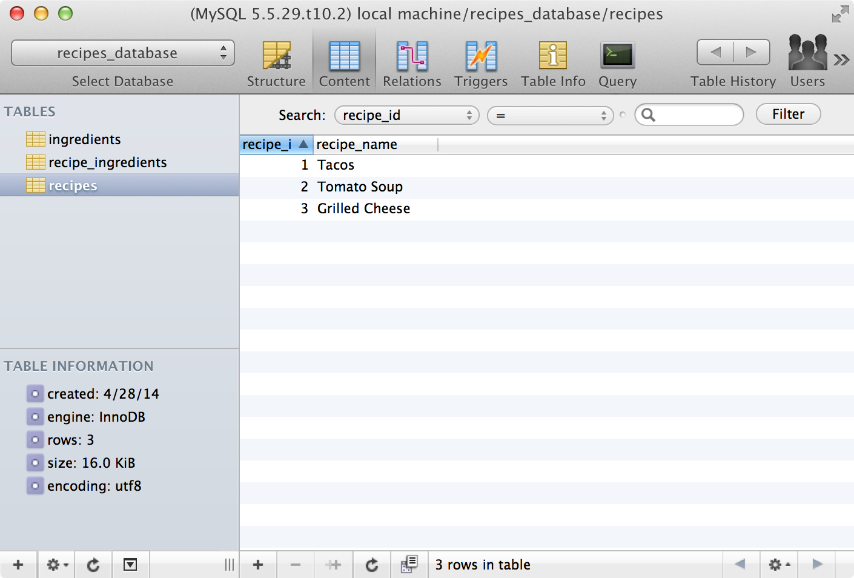Screen dimensions: 854x578
Task: Refresh the table list
Action: point(93,565)
